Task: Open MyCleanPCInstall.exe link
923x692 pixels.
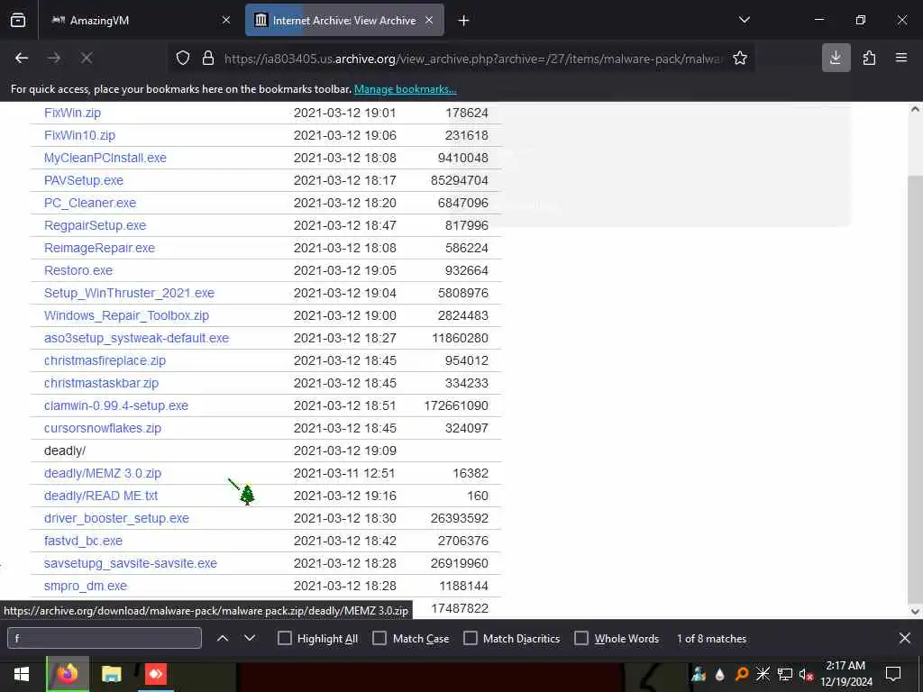Action: (105, 158)
